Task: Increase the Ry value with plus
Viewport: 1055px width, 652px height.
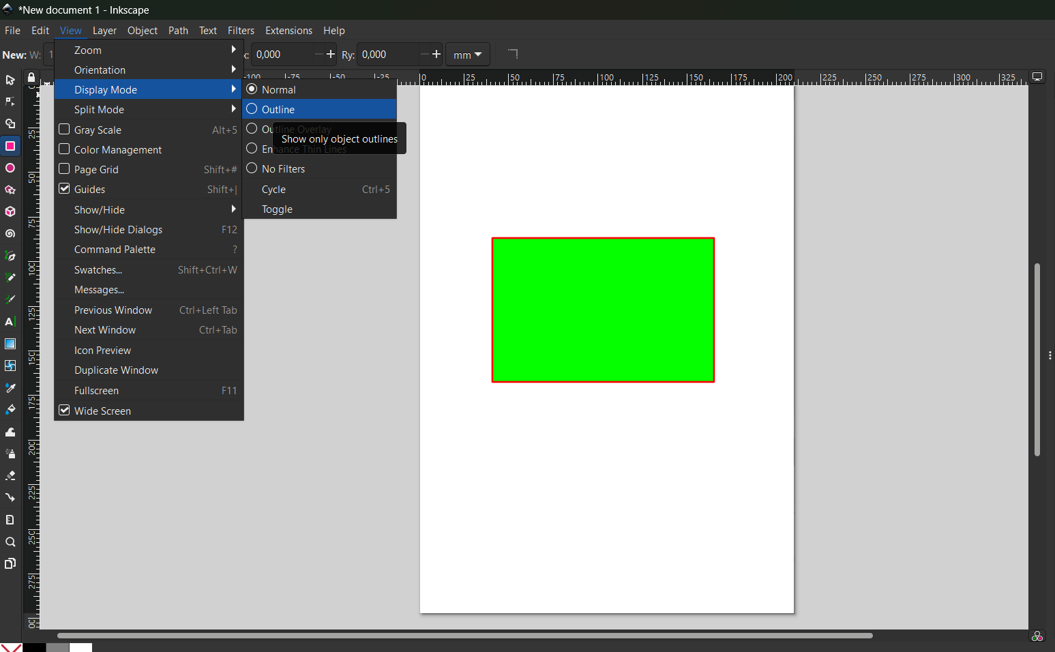Action: 436,54
